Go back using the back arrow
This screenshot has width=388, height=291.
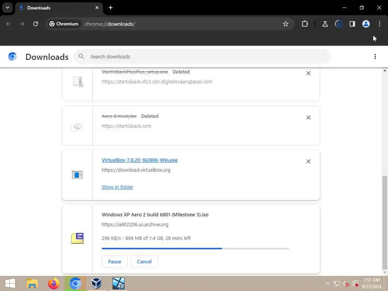[x=8, y=24]
